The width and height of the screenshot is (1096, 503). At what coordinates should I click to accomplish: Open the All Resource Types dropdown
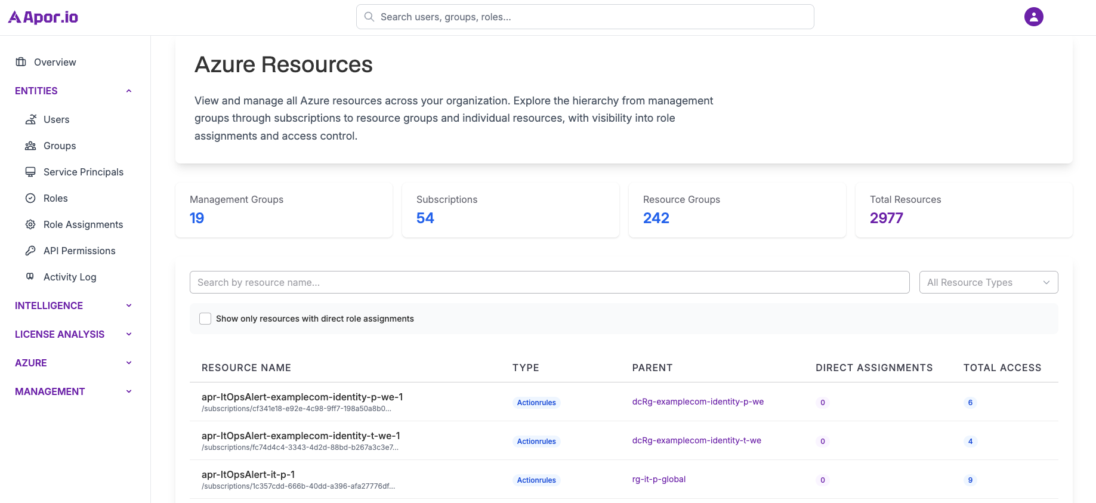988,282
